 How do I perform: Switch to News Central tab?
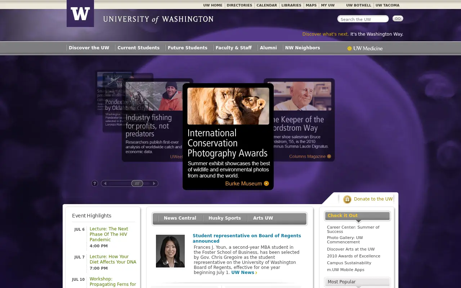click(180, 218)
